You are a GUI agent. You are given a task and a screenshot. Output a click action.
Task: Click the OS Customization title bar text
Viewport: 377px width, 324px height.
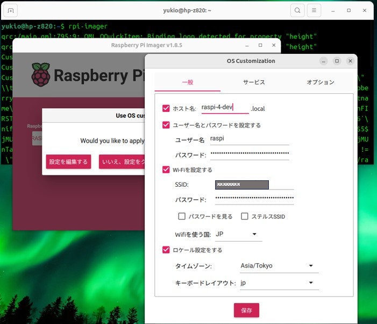coord(251,61)
